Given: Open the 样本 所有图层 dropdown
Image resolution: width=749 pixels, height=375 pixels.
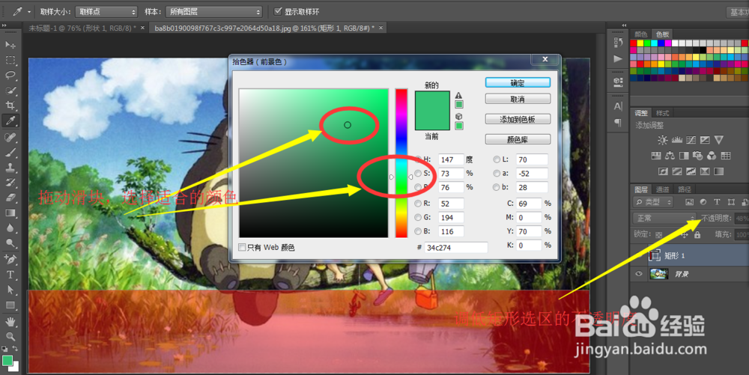Looking at the screenshot, I should 214,11.
